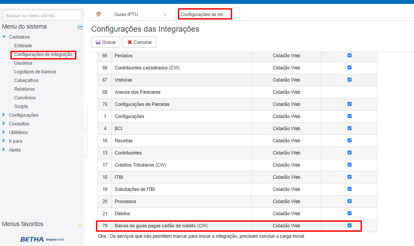Select the Configurações de integração tab
Image resolution: width=414 pixels, height=246 pixels.
point(204,14)
